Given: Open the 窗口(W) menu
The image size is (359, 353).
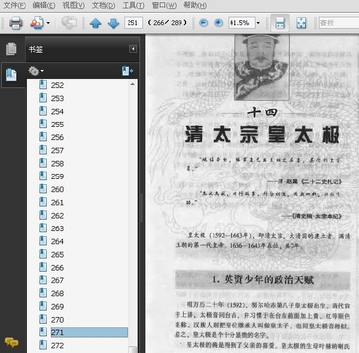Looking at the screenshot, I should 164,5.
